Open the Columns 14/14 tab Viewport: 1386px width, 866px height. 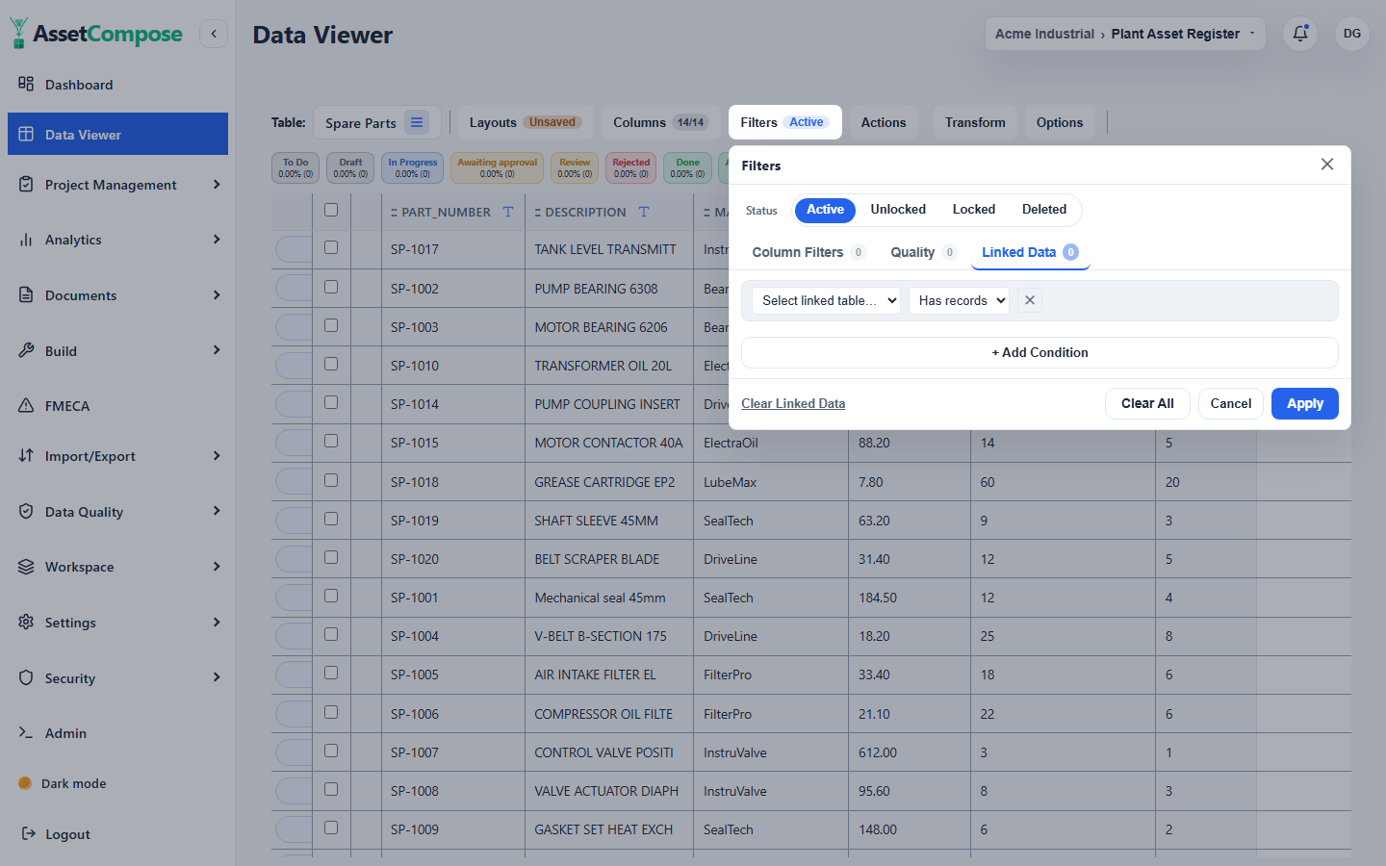coord(660,122)
